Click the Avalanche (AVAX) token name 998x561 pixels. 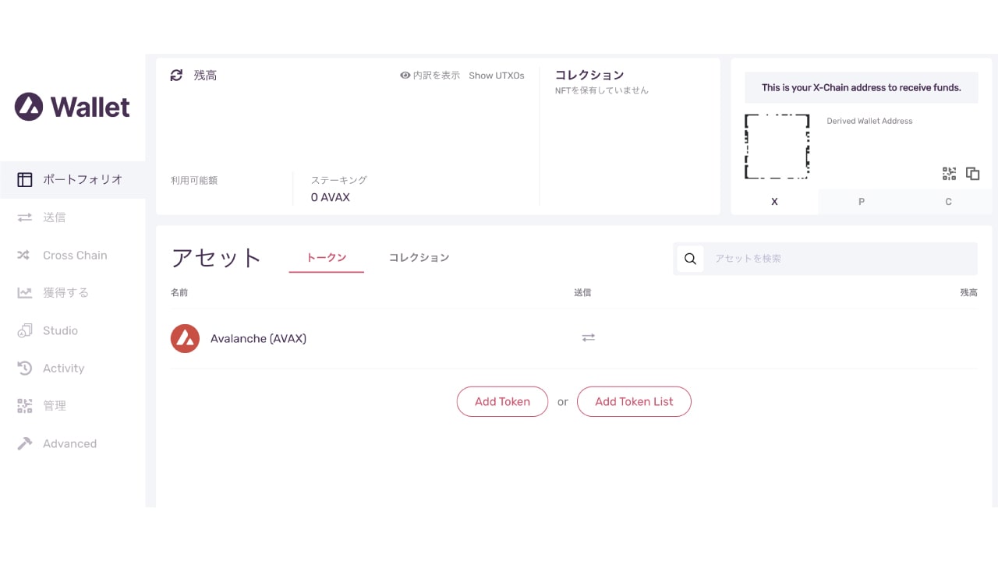tap(258, 339)
